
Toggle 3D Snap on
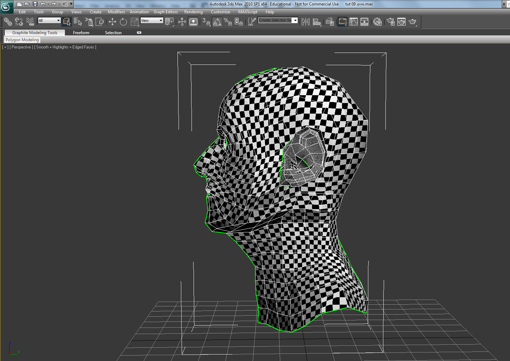207,21
